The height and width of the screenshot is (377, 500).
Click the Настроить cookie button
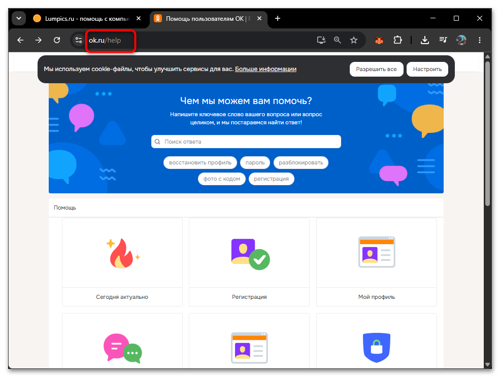427,69
